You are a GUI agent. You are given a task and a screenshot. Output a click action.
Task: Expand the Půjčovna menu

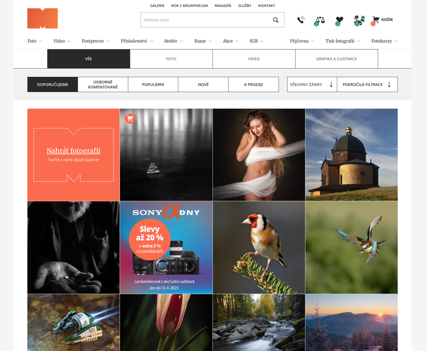(x=302, y=41)
